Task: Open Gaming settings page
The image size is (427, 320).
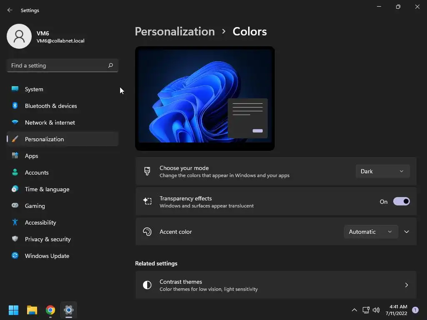Action: coord(63,205)
